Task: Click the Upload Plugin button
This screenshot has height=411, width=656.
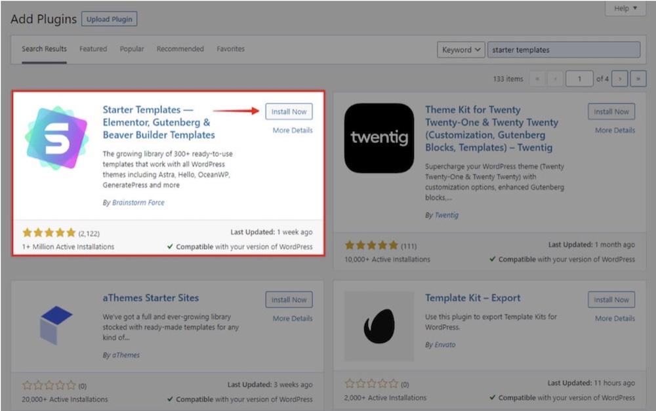Action: 109,19
